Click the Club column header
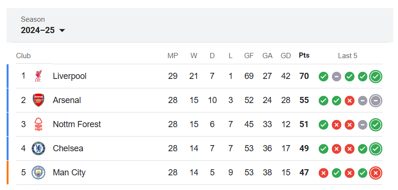 click(x=23, y=56)
